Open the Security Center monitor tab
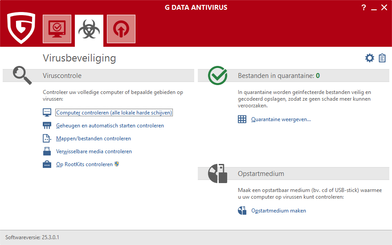Viewport: 392px width, 245px height. (x=57, y=29)
